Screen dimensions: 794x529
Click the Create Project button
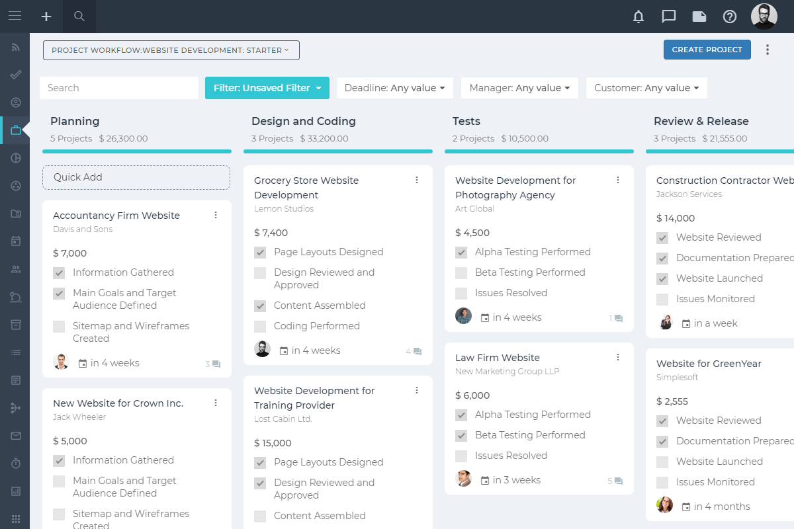point(707,50)
